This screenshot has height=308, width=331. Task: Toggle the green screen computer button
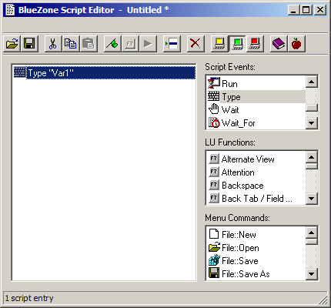click(x=237, y=44)
